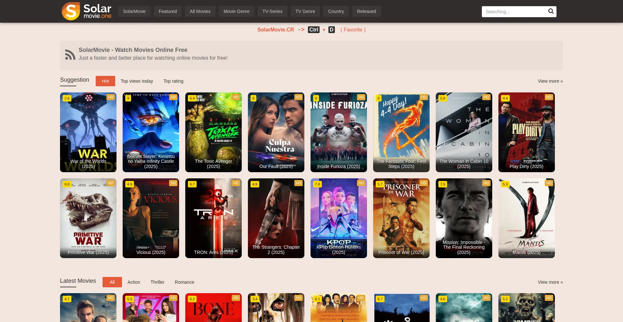Open the Movie Genre dropdown menu
Viewport: 623px width, 322px height.
coord(236,11)
